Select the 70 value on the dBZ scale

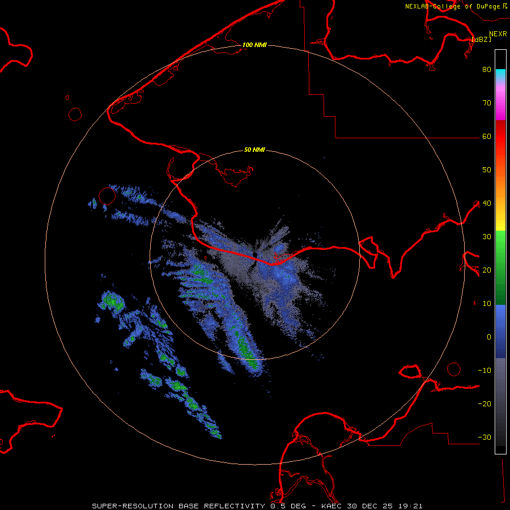coord(487,103)
